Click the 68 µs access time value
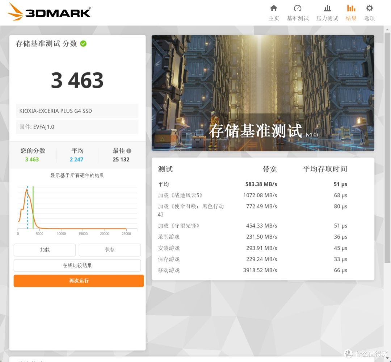Screen dimensions: 391x362 coord(341,195)
